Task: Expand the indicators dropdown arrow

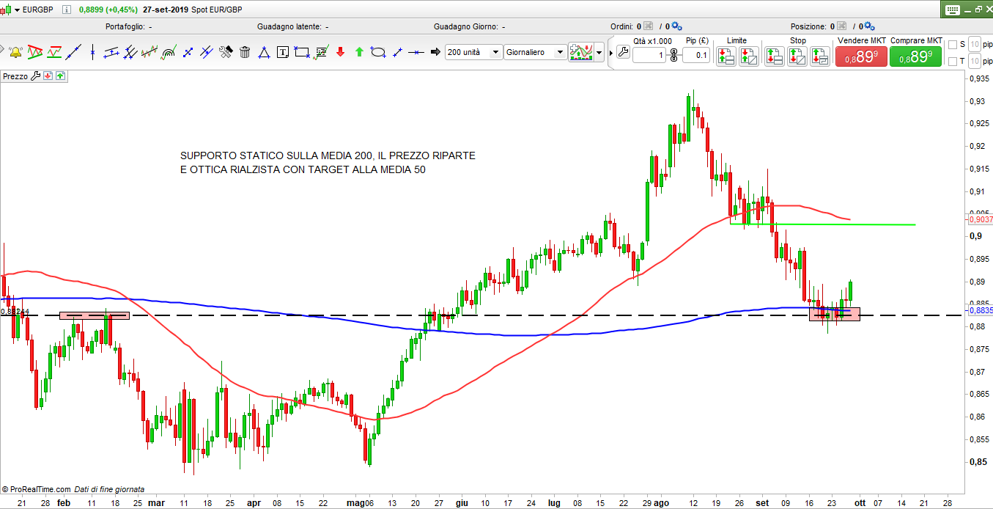Action: [x=599, y=52]
